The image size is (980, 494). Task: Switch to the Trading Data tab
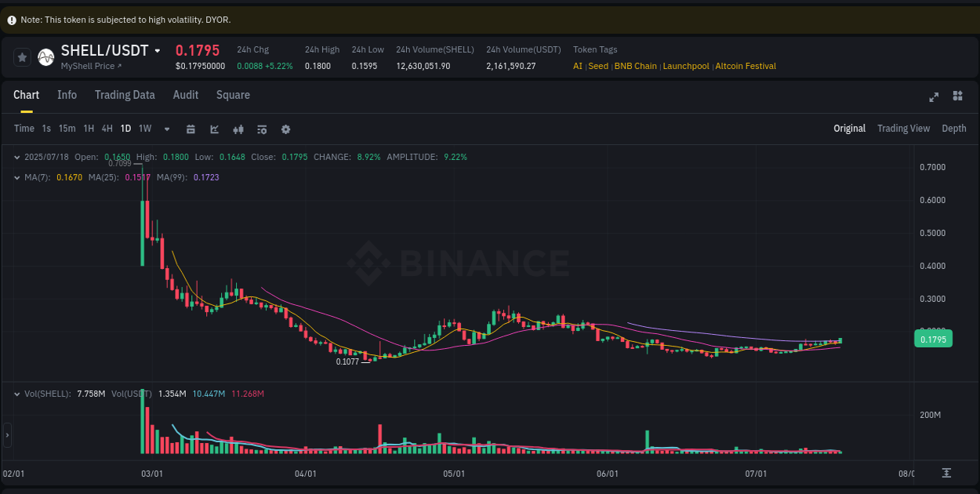(x=125, y=95)
